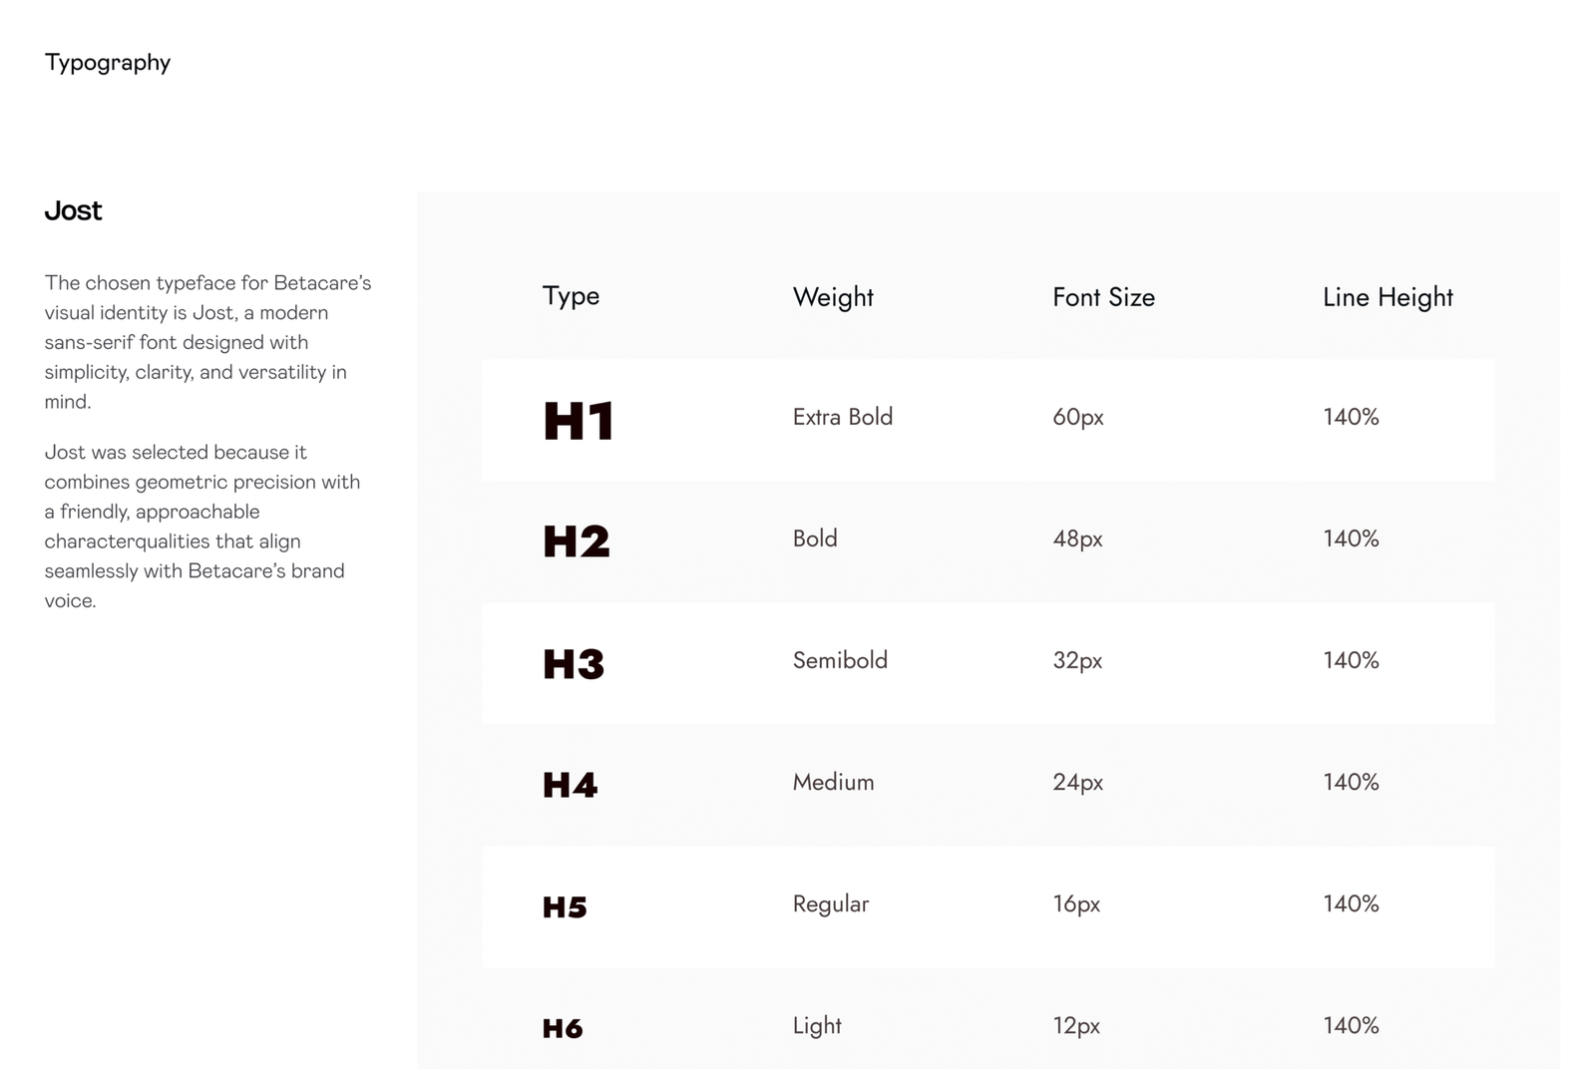Click the Typography page heading
This screenshot has height=1069, width=1596.
click(x=108, y=63)
